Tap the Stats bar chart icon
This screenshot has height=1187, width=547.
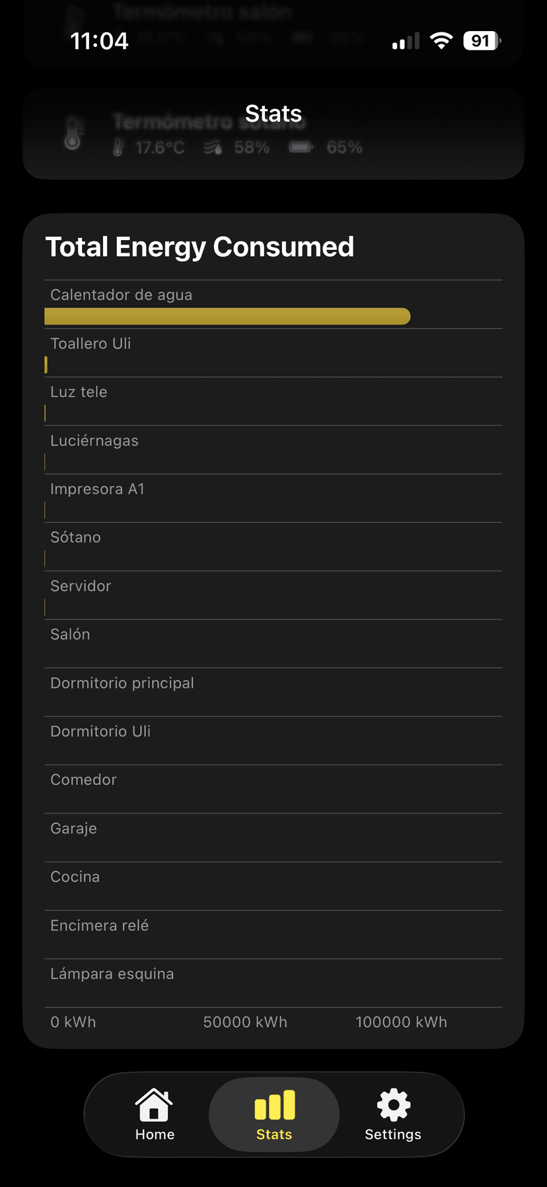coord(274,1105)
